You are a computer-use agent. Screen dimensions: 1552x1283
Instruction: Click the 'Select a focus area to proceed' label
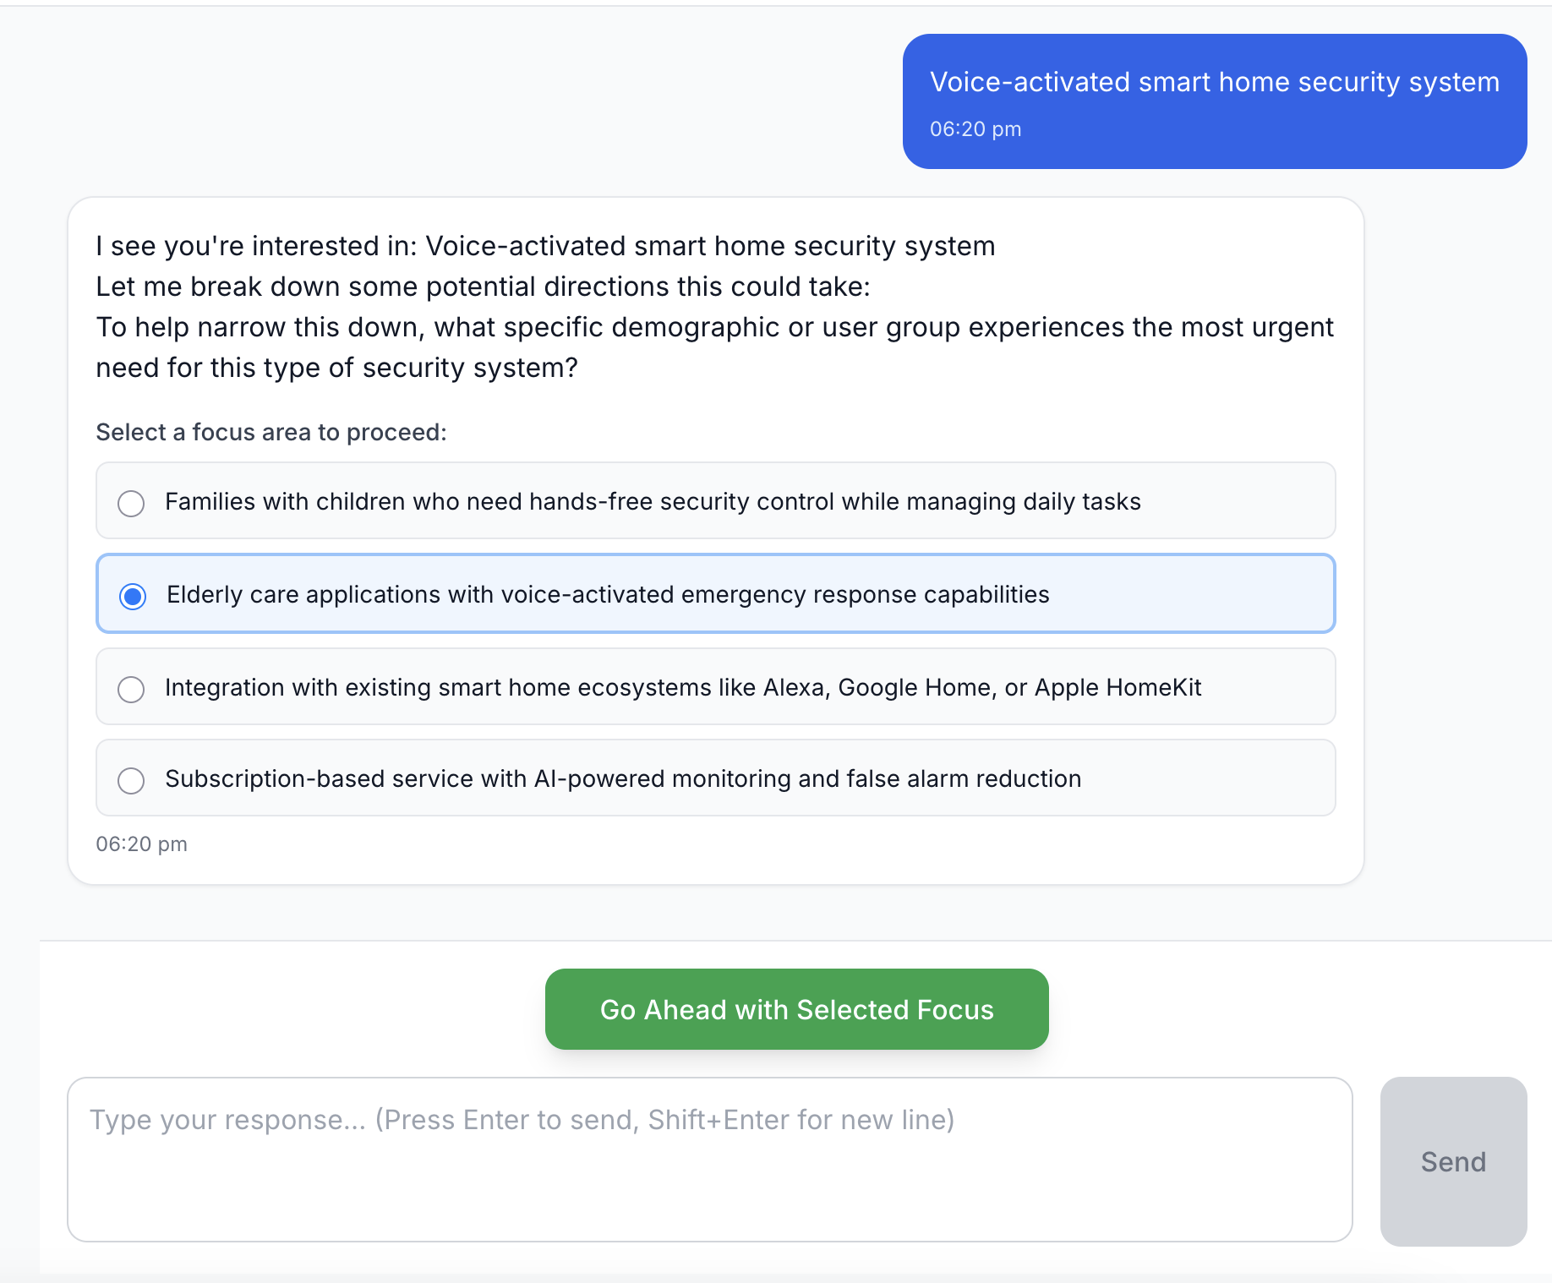click(271, 433)
